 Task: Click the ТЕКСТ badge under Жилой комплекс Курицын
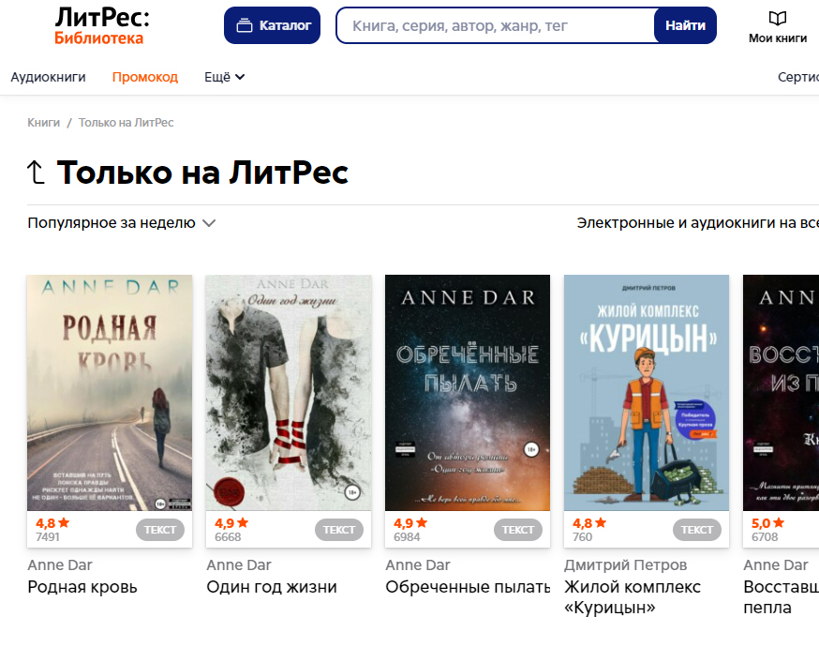coord(697,530)
